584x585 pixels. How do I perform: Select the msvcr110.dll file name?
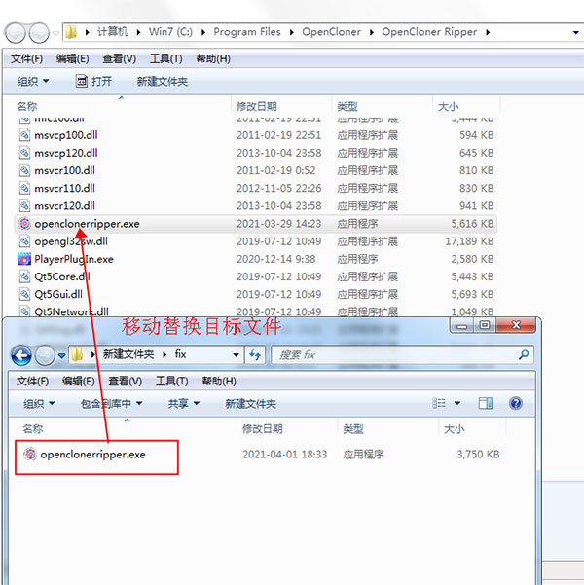64,188
